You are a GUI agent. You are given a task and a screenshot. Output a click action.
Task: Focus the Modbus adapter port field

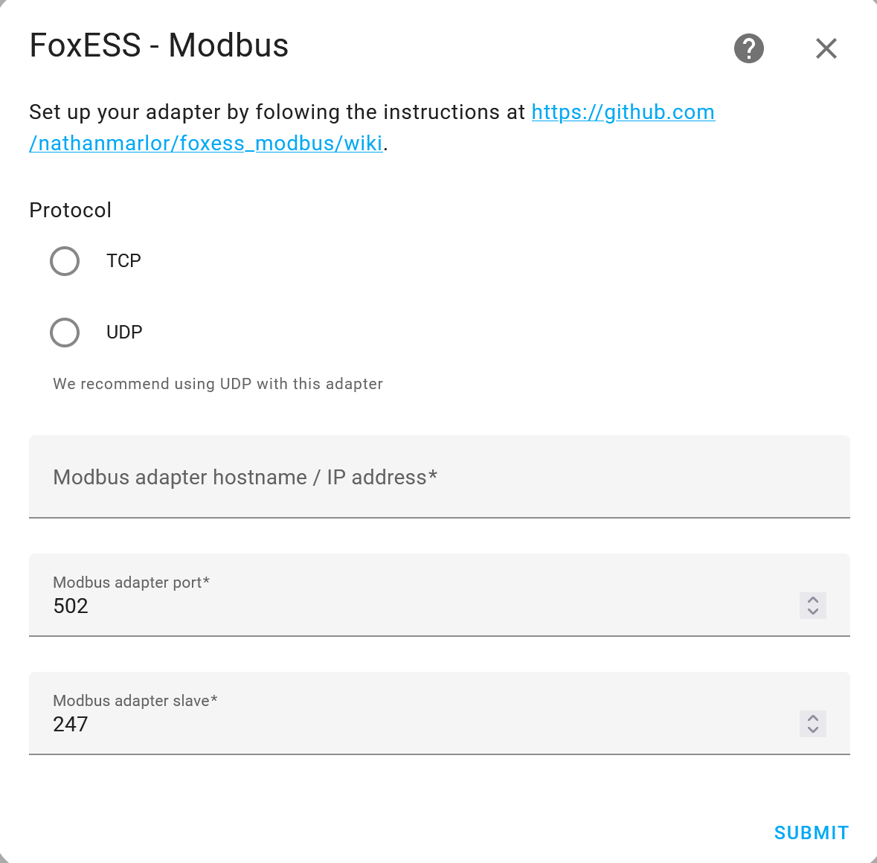coord(298,606)
